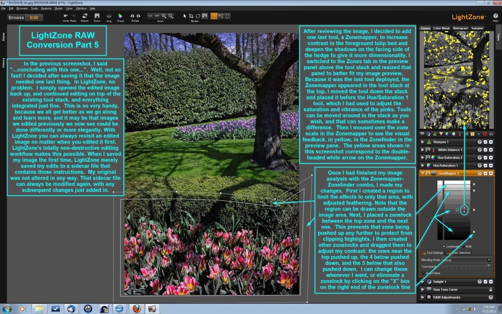Select the RGB radio button in ZoneMapper 2
Image resolution: width=502 pixels, height=314 pixels.
coord(463,247)
